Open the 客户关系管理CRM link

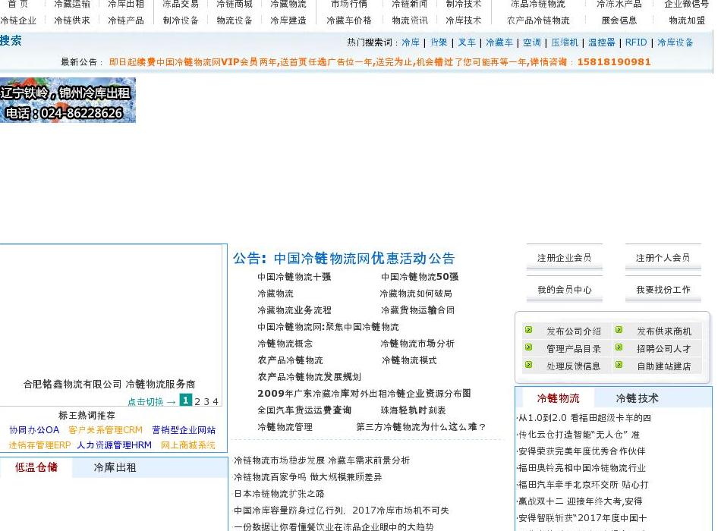[x=105, y=430]
